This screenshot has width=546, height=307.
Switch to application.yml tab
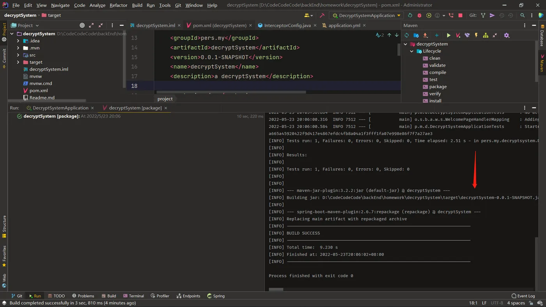pyautogui.click(x=344, y=25)
